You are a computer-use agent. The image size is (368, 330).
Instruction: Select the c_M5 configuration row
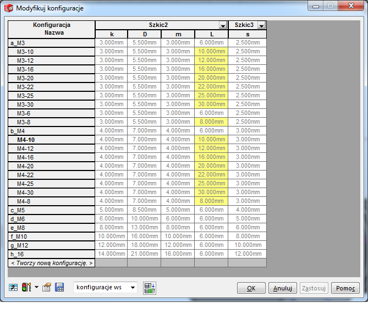pos(51,210)
